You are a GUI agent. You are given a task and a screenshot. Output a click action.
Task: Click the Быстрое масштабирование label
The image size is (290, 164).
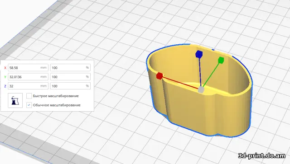point(56,96)
